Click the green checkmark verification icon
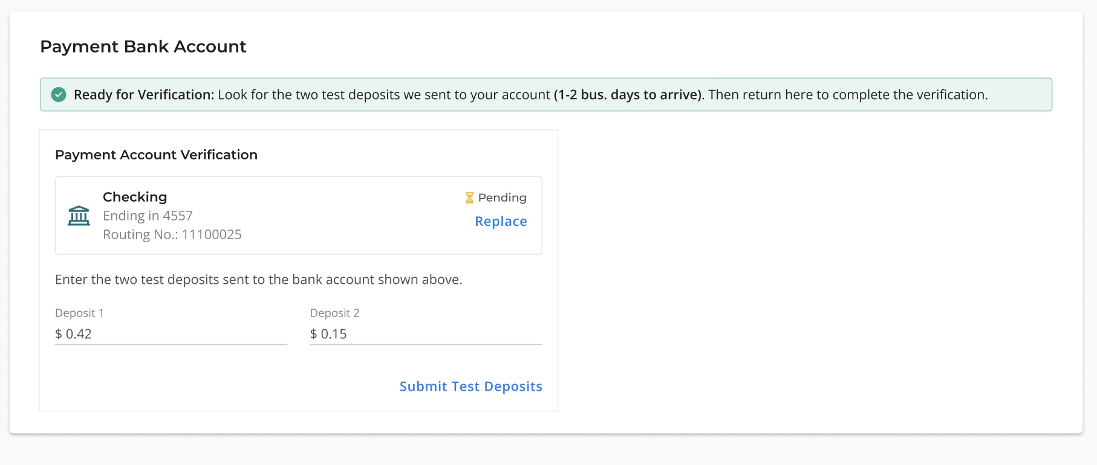Screen dimensions: 1097x465 point(59,94)
